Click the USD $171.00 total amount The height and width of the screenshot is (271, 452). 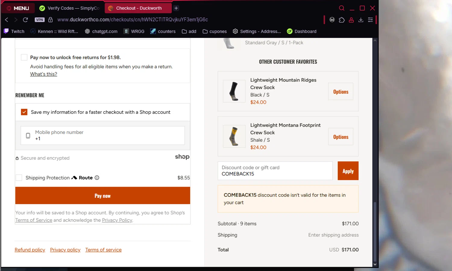[344, 250]
